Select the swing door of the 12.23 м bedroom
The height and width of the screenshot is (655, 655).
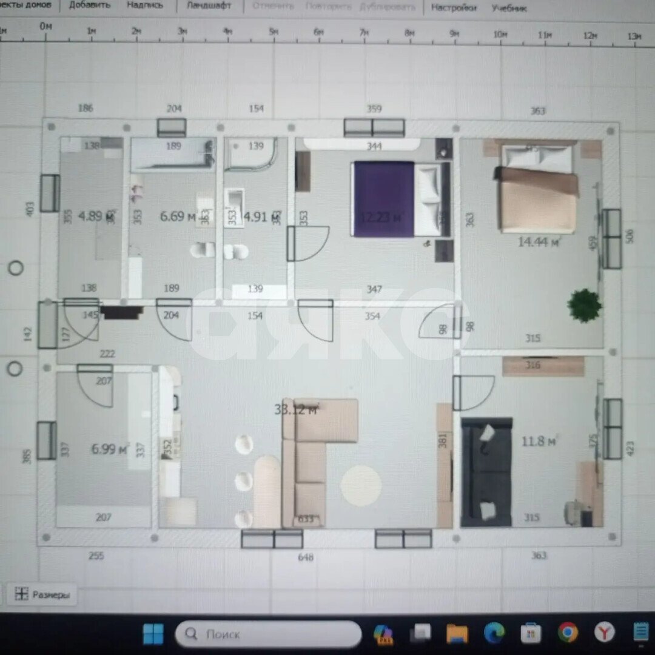pyautogui.click(x=308, y=244)
